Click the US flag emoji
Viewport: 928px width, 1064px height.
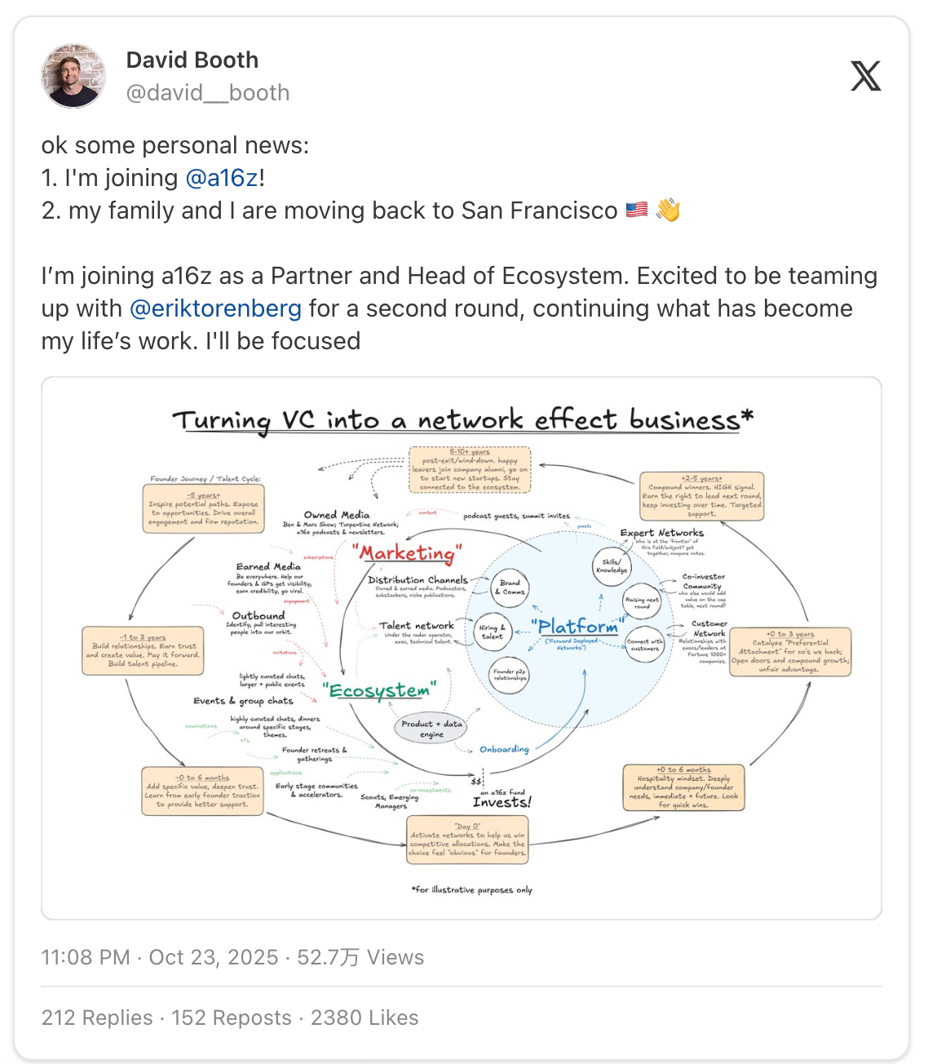point(637,210)
